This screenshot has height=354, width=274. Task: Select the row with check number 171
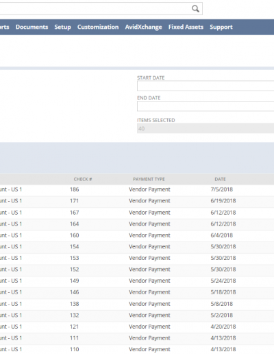click(x=137, y=201)
